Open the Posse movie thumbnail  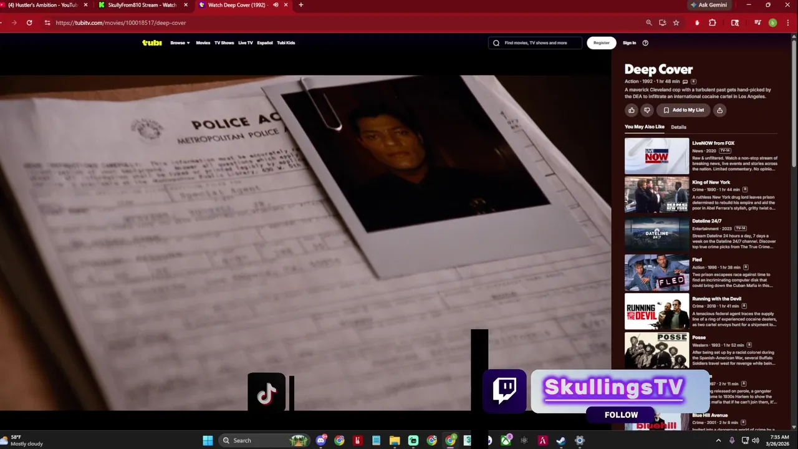click(x=656, y=350)
